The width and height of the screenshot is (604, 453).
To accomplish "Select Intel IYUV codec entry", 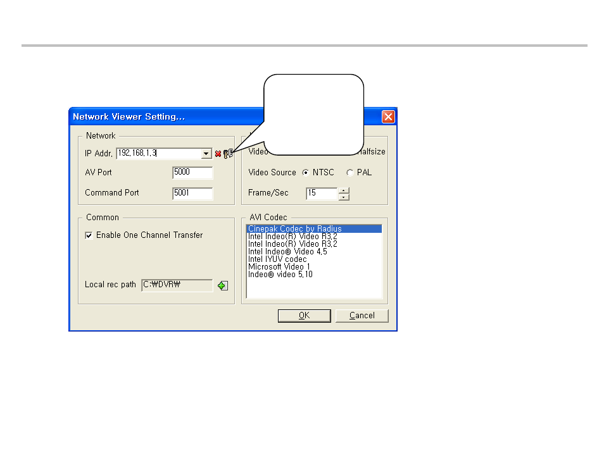I will point(314,259).
